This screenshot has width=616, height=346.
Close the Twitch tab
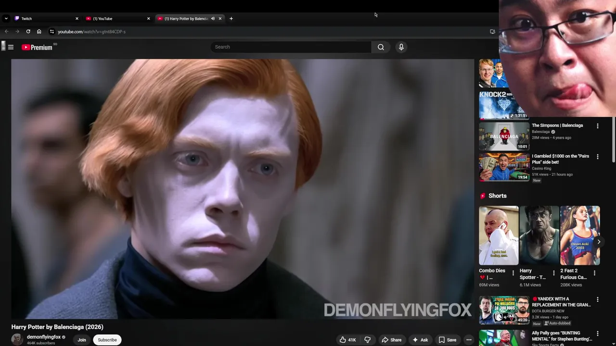click(x=77, y=19)
